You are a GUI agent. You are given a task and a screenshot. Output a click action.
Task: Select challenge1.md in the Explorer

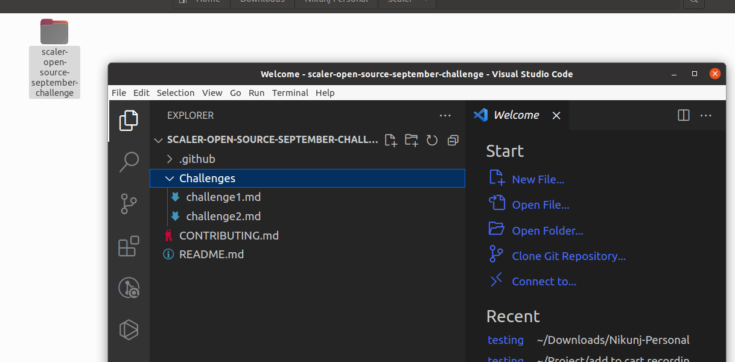[224, 197]
